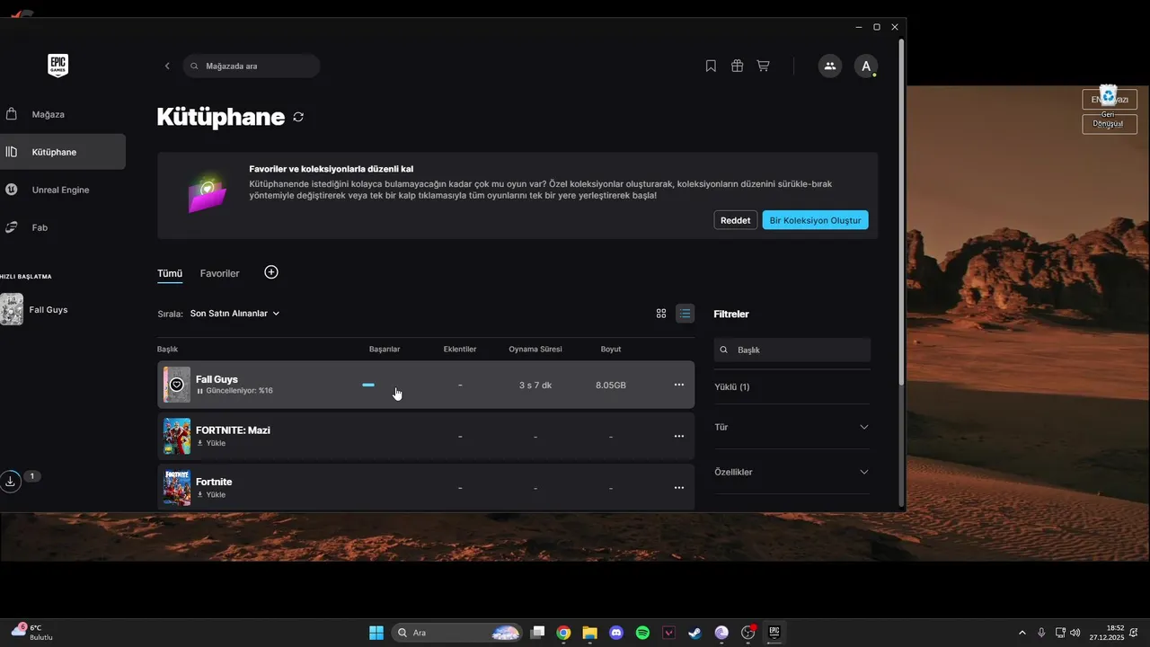
Task: Add a new collection with plus icon
Action: (271, 272)
